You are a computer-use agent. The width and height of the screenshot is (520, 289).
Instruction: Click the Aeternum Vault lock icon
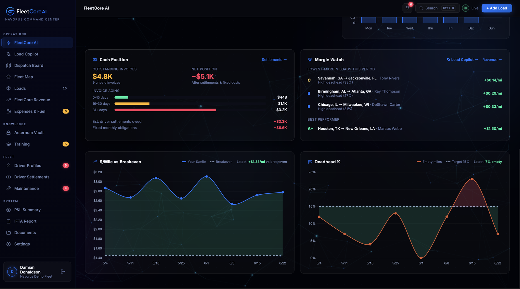(8, 133)
